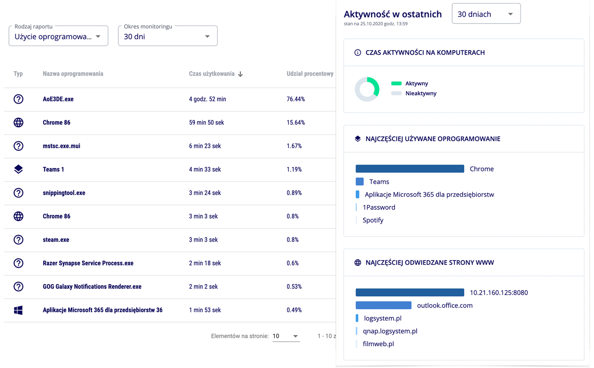Click the question-mark icon for mstsc.exe.mui
The width and height of the screenshot is (594, 368).
(18, 146)
